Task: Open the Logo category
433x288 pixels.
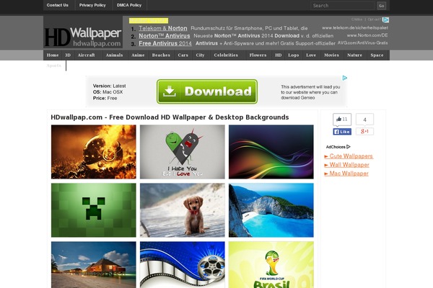Action: pos(293,55)
